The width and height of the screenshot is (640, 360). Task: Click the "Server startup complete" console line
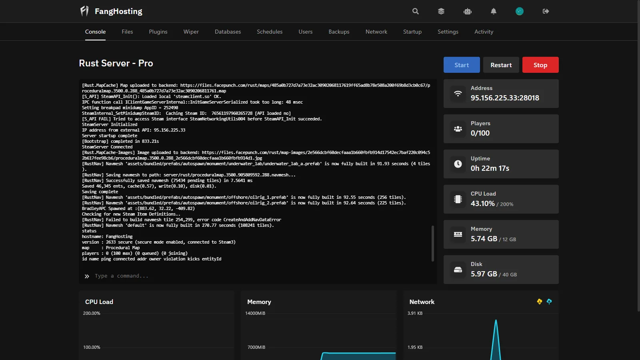(110, 136)
